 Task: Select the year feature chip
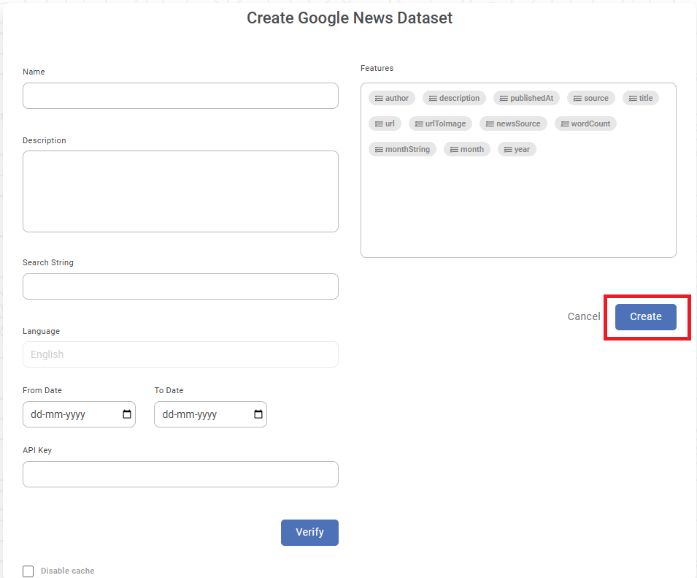coord(517,149)
